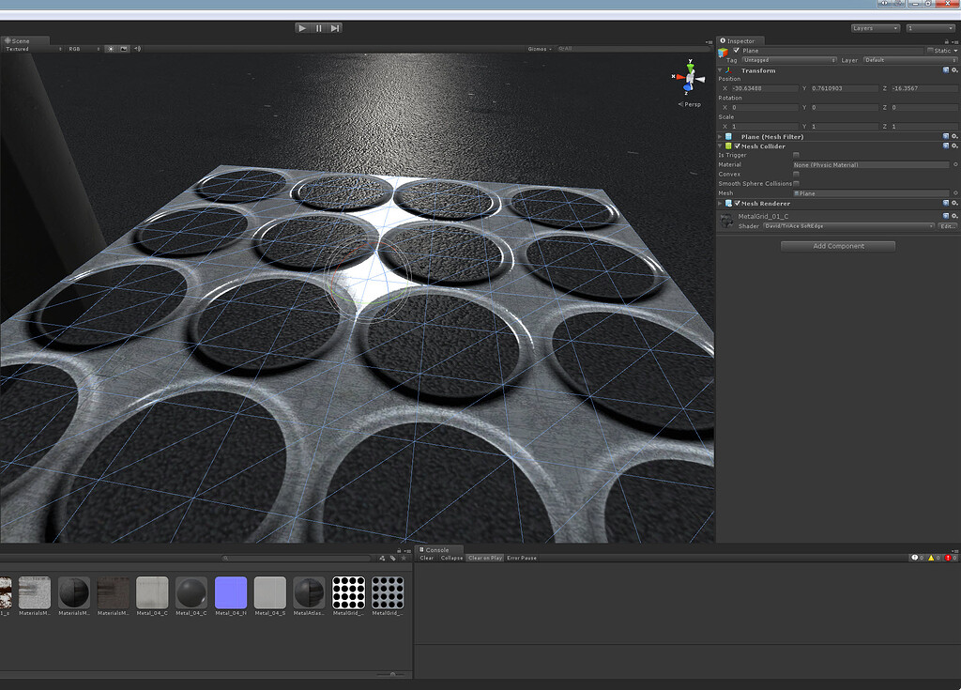This screenshot has height=690, width=961.
Task: Select the Scene view lighting sun icon
Action: coord(112,48)
